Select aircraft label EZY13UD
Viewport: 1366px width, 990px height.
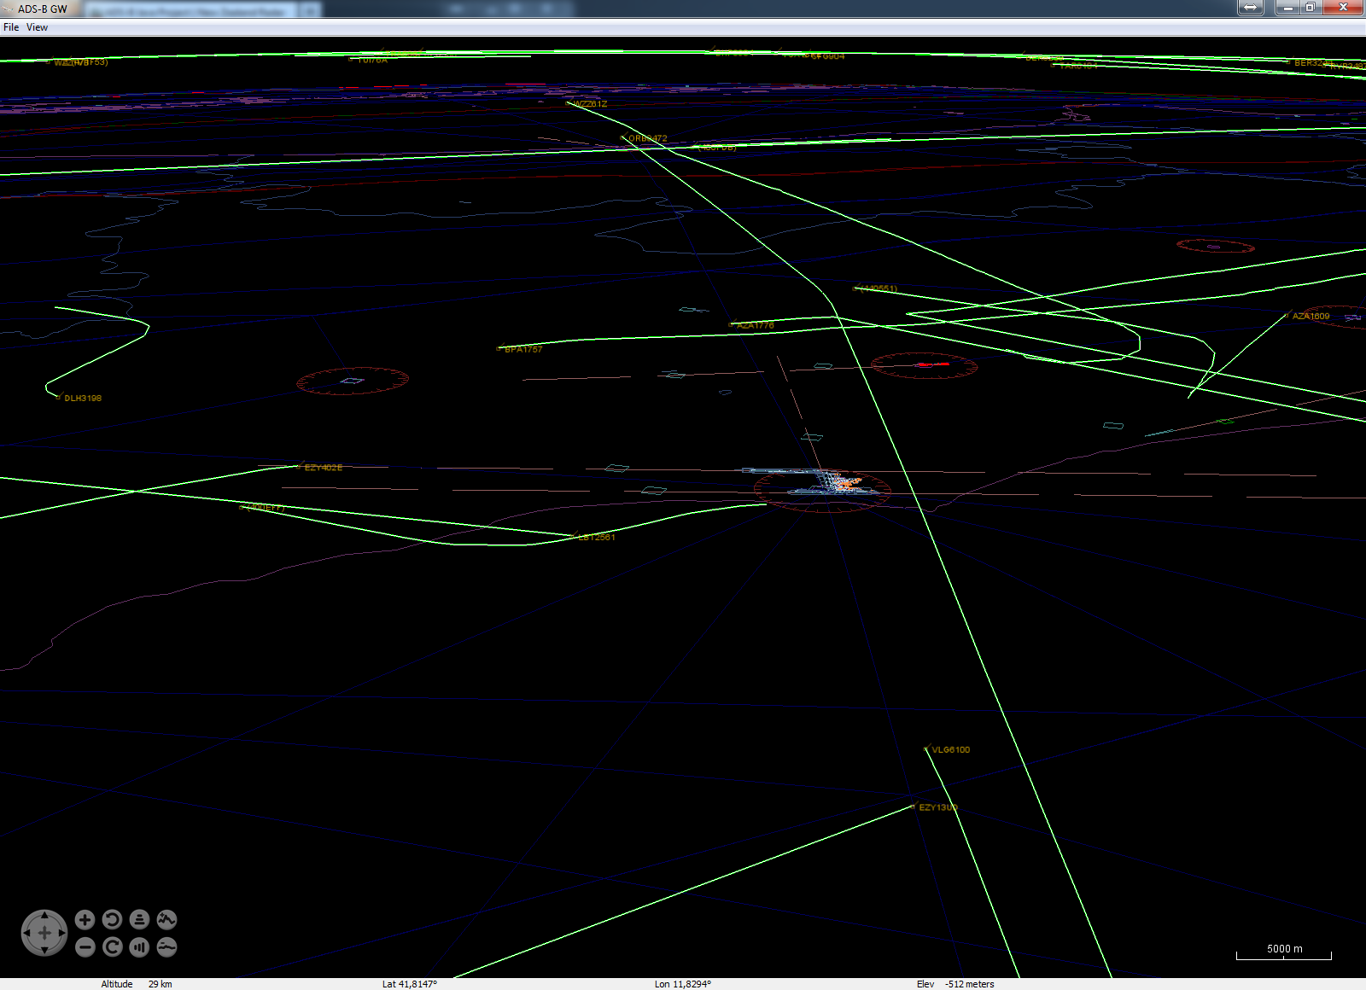pos(938,807)
